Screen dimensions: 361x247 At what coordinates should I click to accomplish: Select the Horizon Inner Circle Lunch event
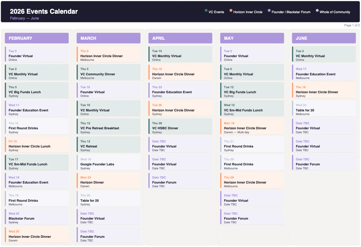37,146
